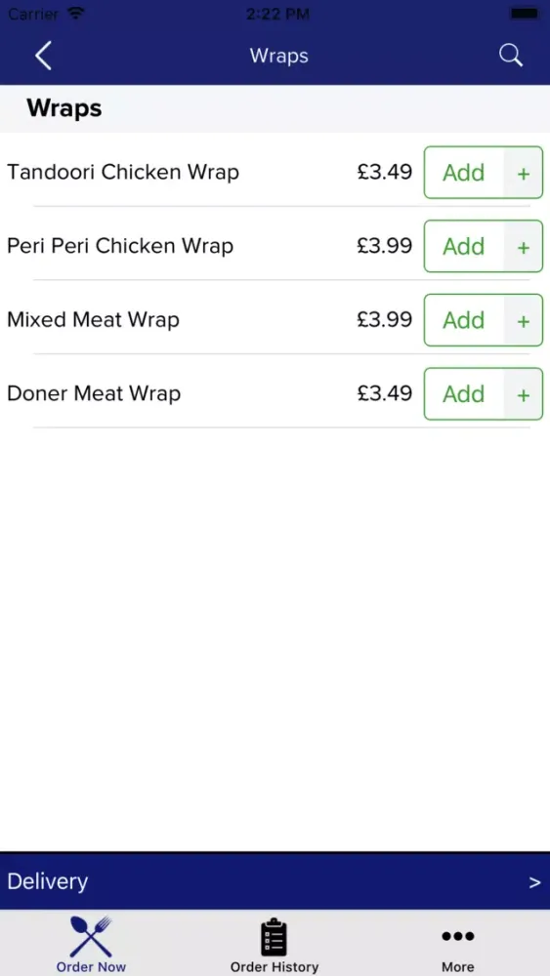The height and width of the screenshot is (976, 550).
Task: Tap the Wraps title in the header
Action: (279, 56)
